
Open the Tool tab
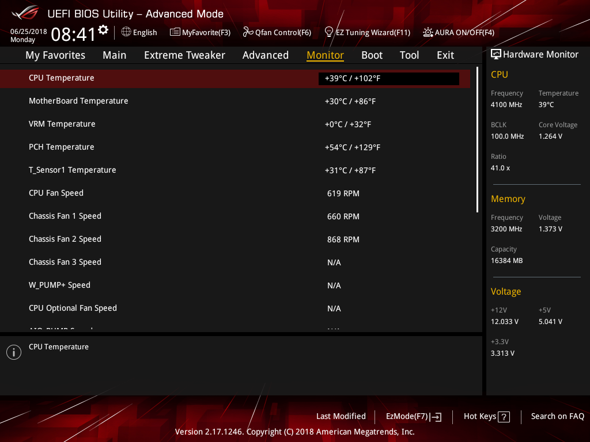tap(409, 55)
